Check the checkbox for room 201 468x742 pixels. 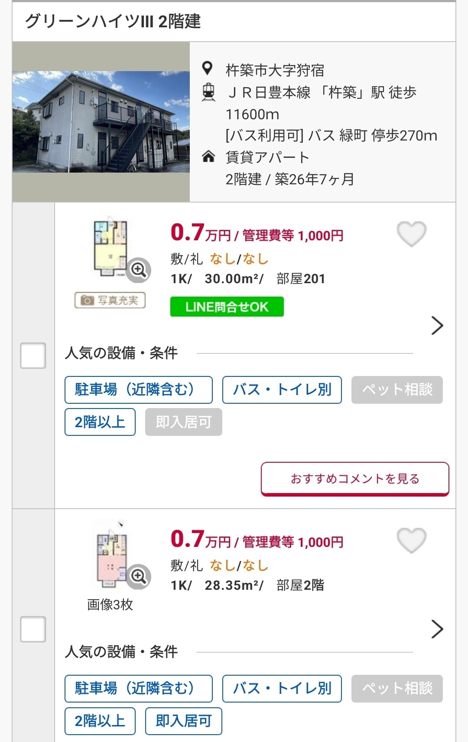click(x=33, y=356)
